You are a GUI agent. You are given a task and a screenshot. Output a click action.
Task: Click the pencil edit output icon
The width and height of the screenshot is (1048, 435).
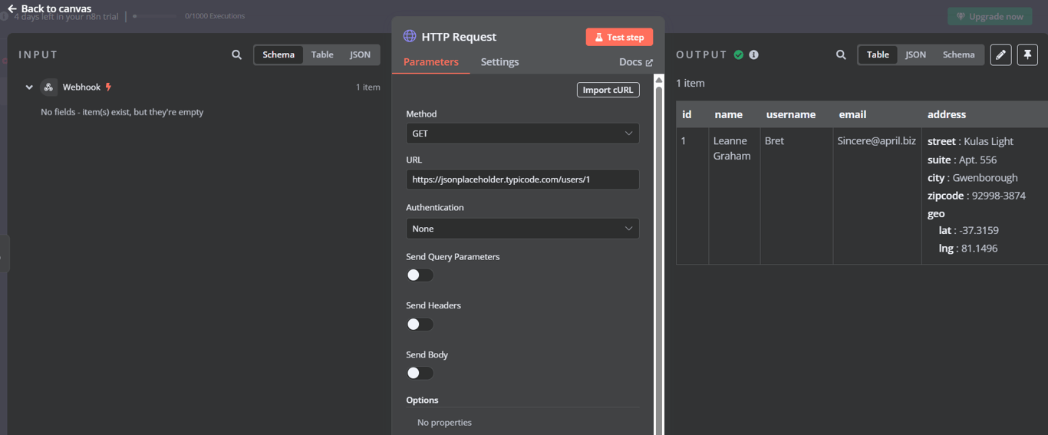[x=1000, y=55]
